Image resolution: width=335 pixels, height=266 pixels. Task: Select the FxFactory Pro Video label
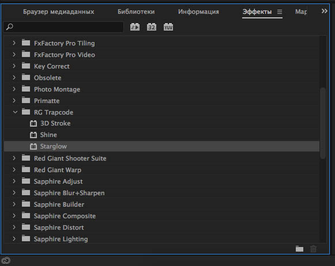65,55
